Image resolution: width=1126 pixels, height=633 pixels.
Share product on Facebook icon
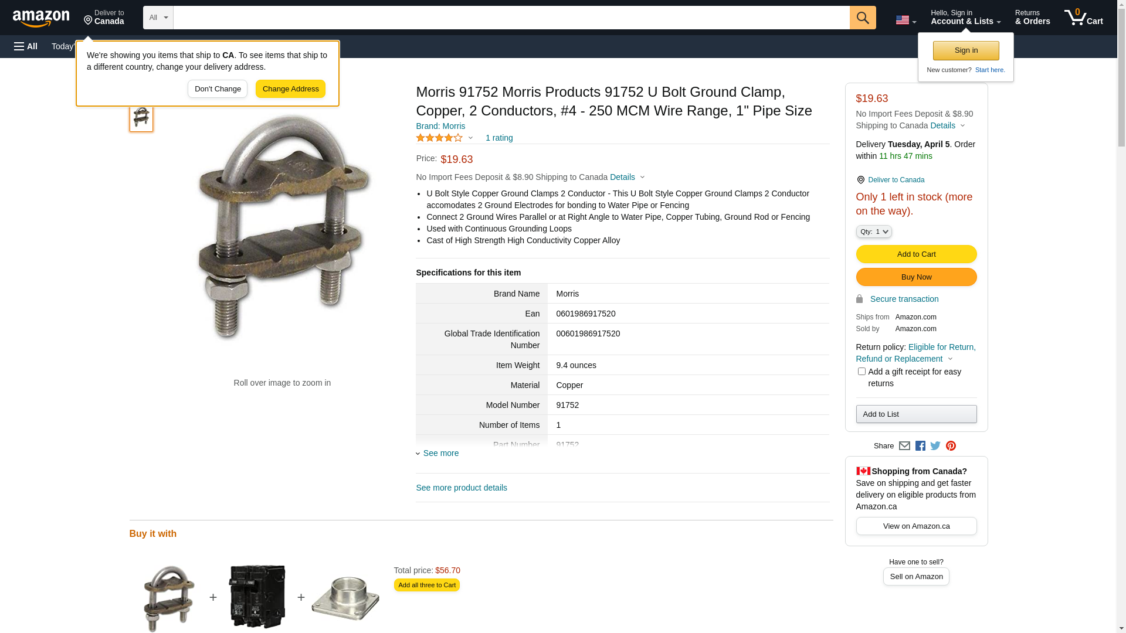(920, 446)
